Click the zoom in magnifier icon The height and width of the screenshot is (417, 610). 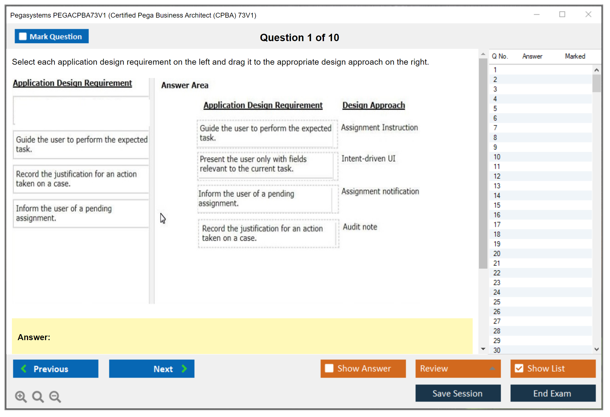coord(21,396)
